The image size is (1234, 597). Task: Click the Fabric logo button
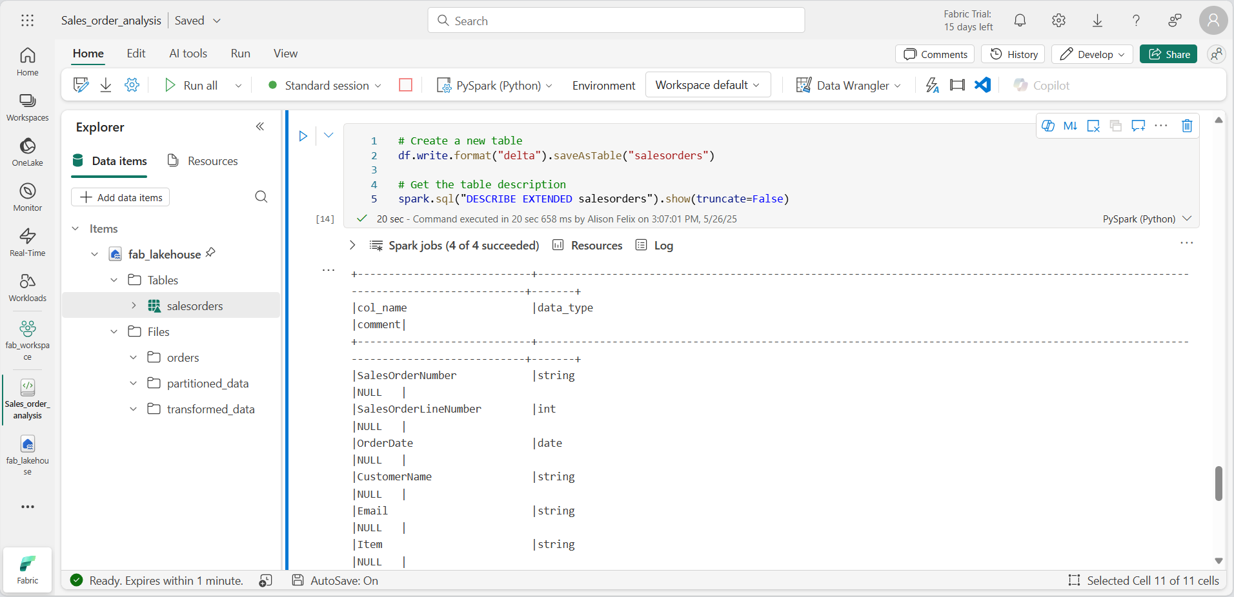[27, 569]
